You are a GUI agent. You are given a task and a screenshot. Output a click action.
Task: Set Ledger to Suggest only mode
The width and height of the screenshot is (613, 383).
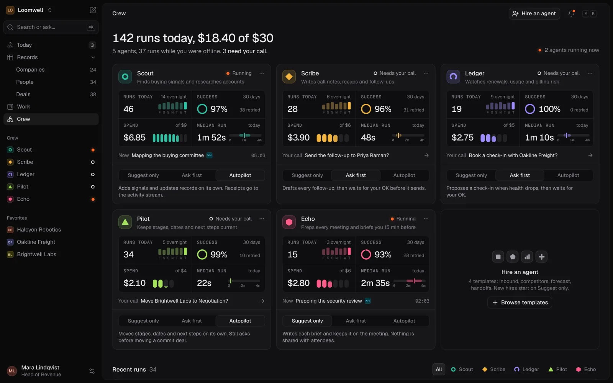(x=471, y=175)
